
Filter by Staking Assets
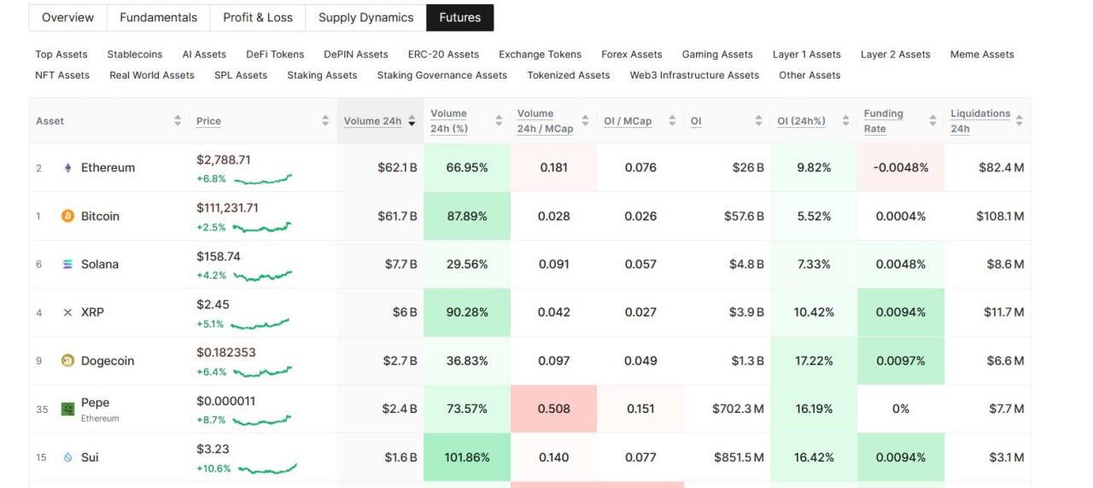[x=322, y=75]
